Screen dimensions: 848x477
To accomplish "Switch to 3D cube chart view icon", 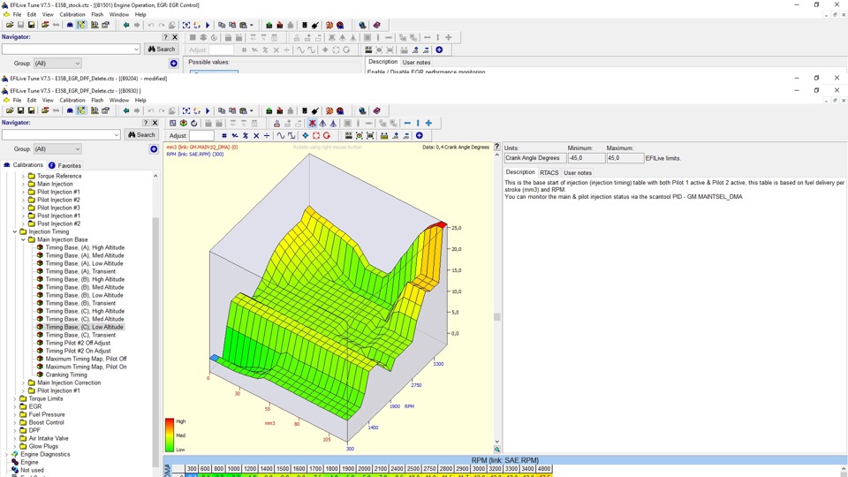I will (x=184, y=124).
